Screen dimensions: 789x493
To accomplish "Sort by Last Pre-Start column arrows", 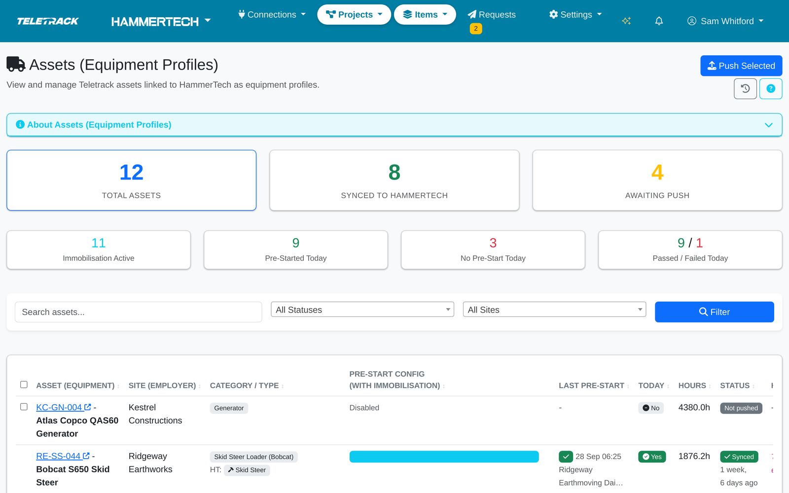I will tap(628, 386).
